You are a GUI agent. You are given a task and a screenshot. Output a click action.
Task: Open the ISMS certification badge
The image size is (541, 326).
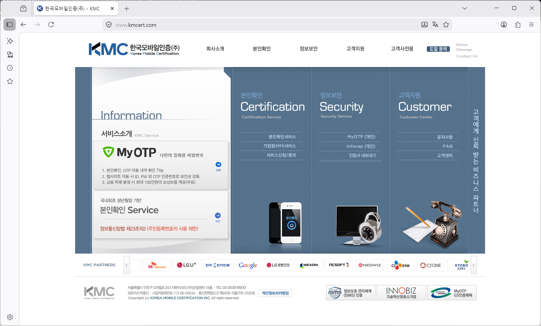click(x=351, y=293)
